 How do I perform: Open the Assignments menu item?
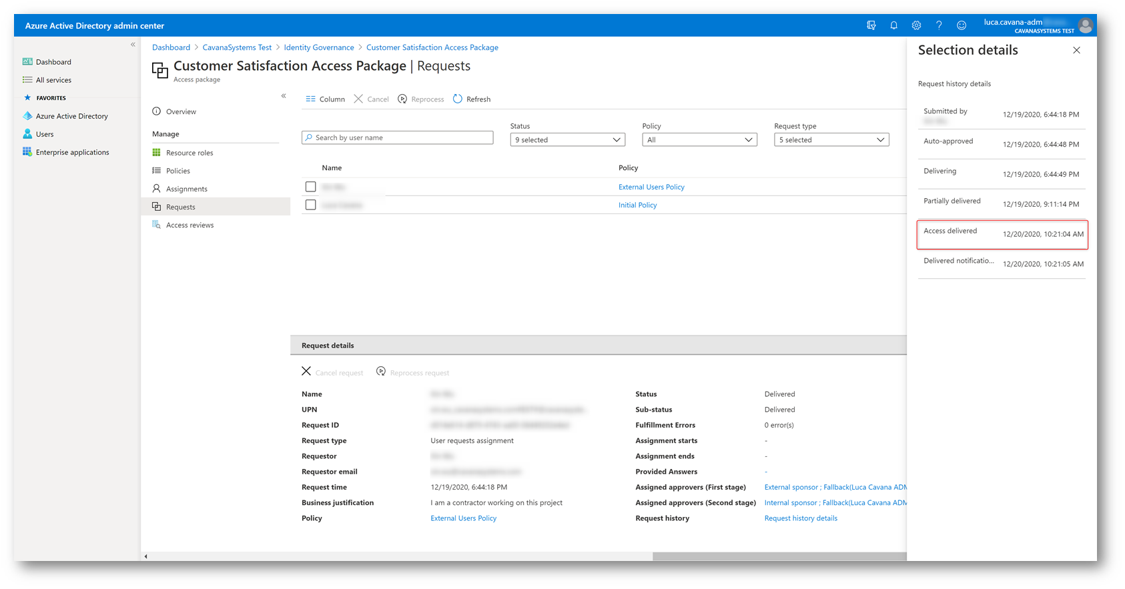187,189
